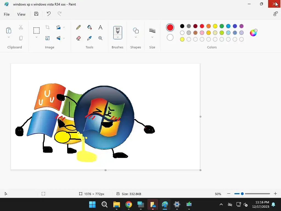Click the Paste clipboard icon

(x=9, y=30)
